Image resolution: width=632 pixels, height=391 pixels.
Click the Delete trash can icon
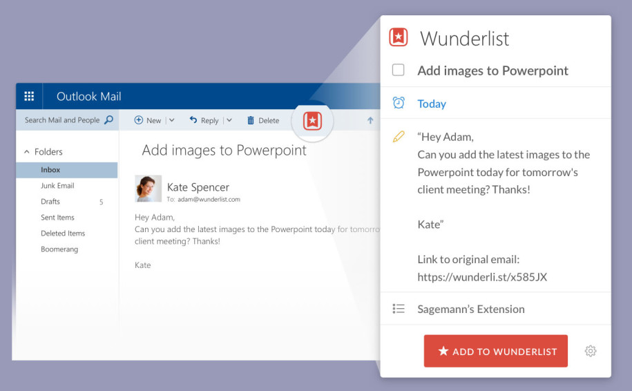(x=250, y=120)
